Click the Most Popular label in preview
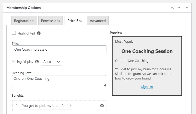 [x=125, y=41]
